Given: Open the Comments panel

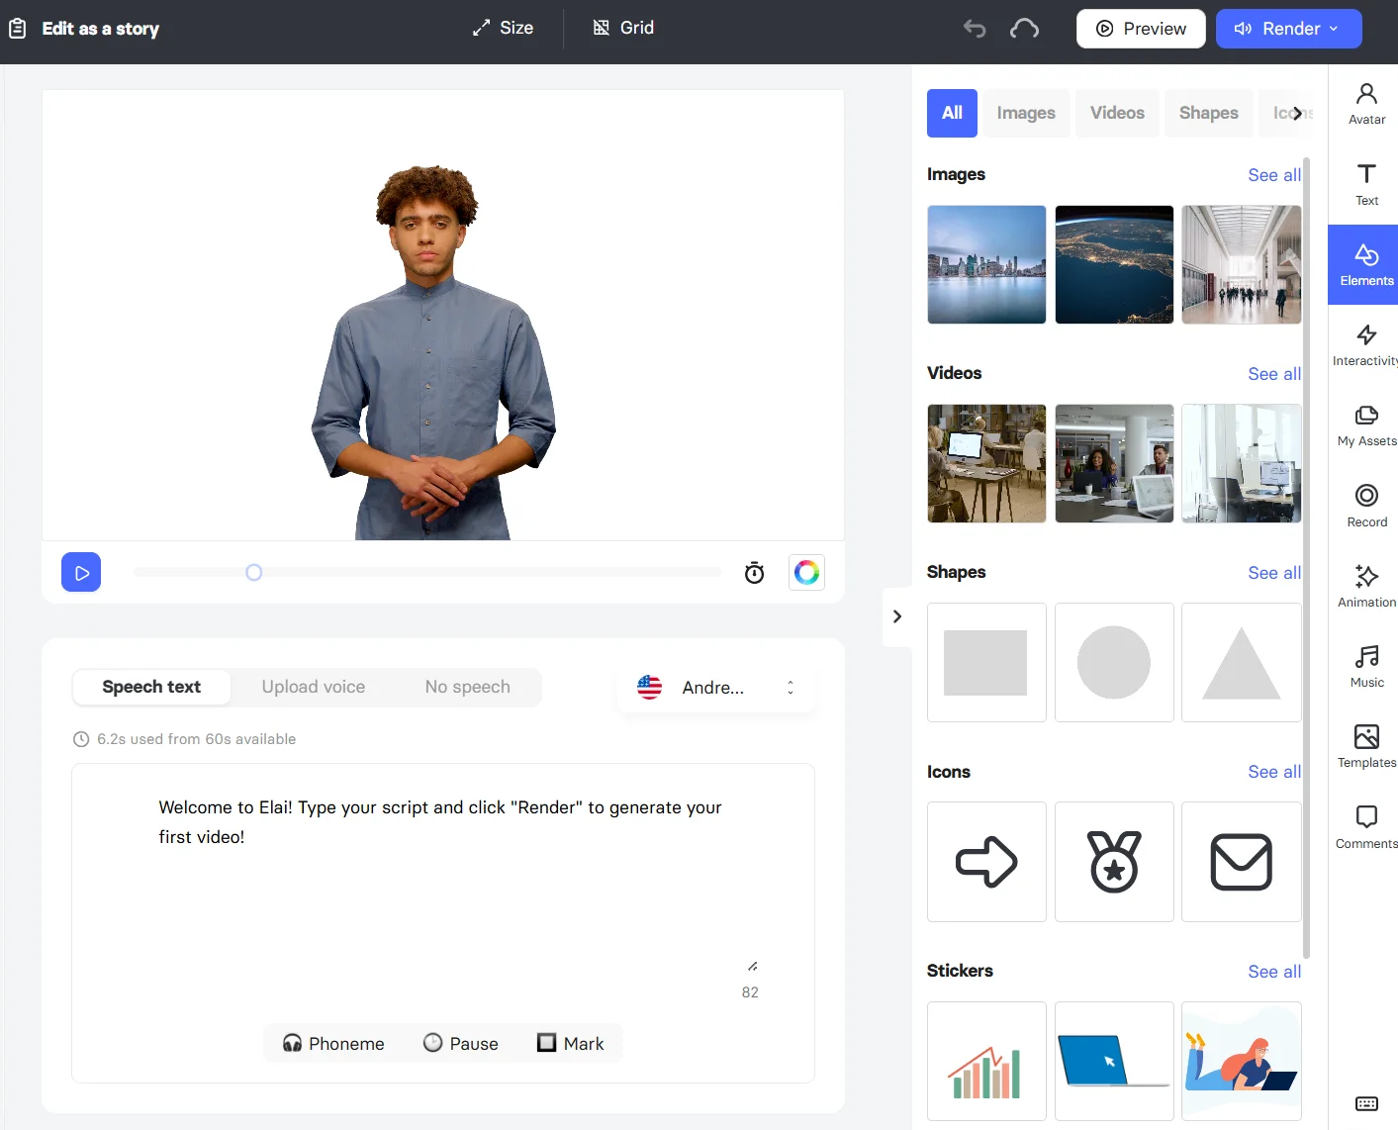Looking at the screenshot, I should coord(1366,827).
